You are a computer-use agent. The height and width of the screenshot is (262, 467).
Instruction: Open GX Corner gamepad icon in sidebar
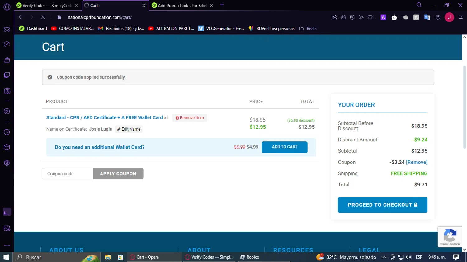[x=7, y=29]
